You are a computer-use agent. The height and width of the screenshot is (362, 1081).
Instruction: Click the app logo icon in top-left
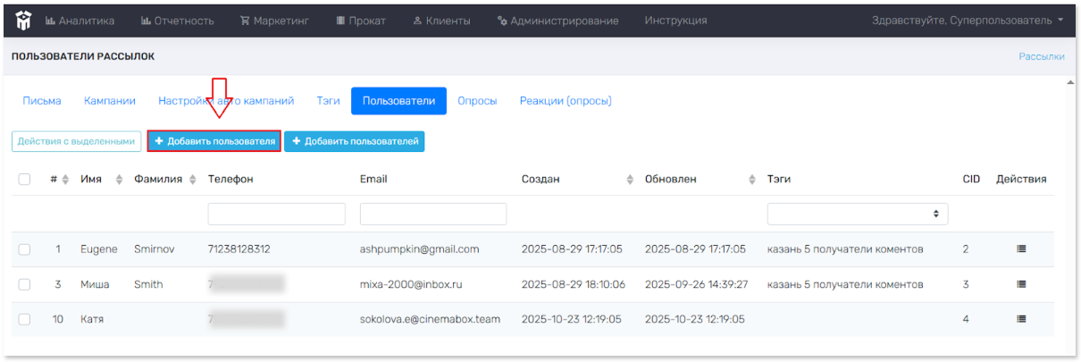(x=21, y=20)
